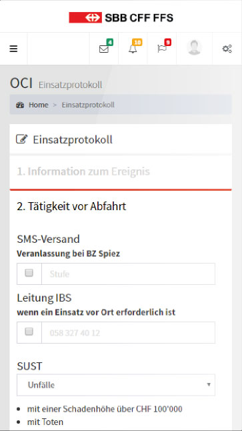Click the SUST dropdown arrow
The image size is (242, 431).
[x=209, y=384]
